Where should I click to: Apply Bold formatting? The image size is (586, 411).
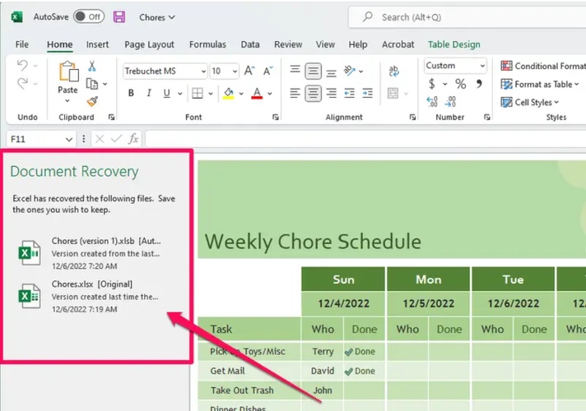pos(131,94)
